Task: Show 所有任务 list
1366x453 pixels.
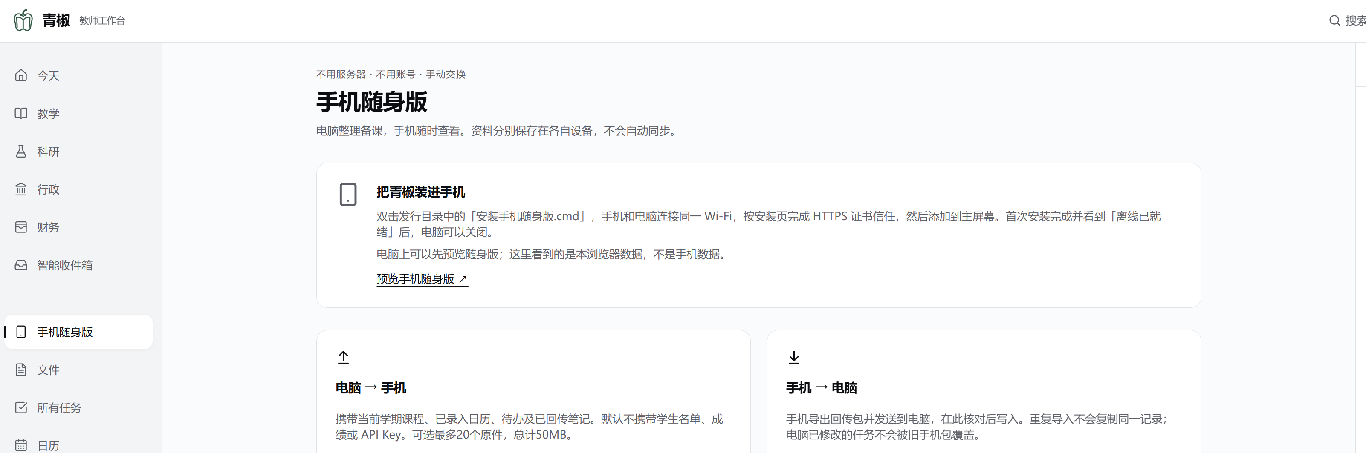Action: [x=78, y=407]
